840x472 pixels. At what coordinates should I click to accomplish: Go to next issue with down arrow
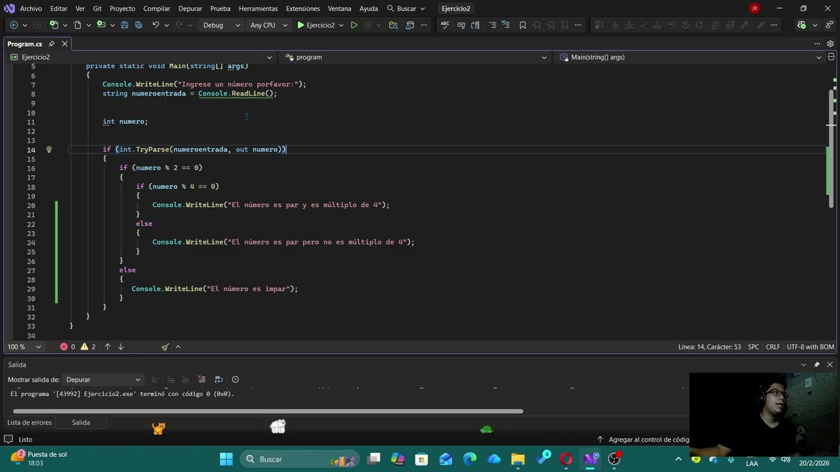(121, 347)
